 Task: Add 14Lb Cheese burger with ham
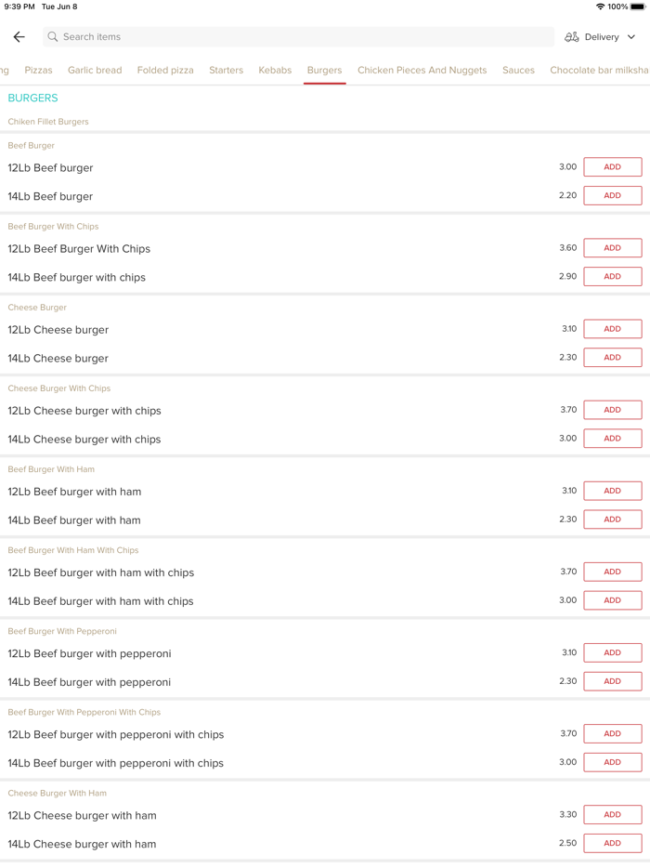coord(612,844)
